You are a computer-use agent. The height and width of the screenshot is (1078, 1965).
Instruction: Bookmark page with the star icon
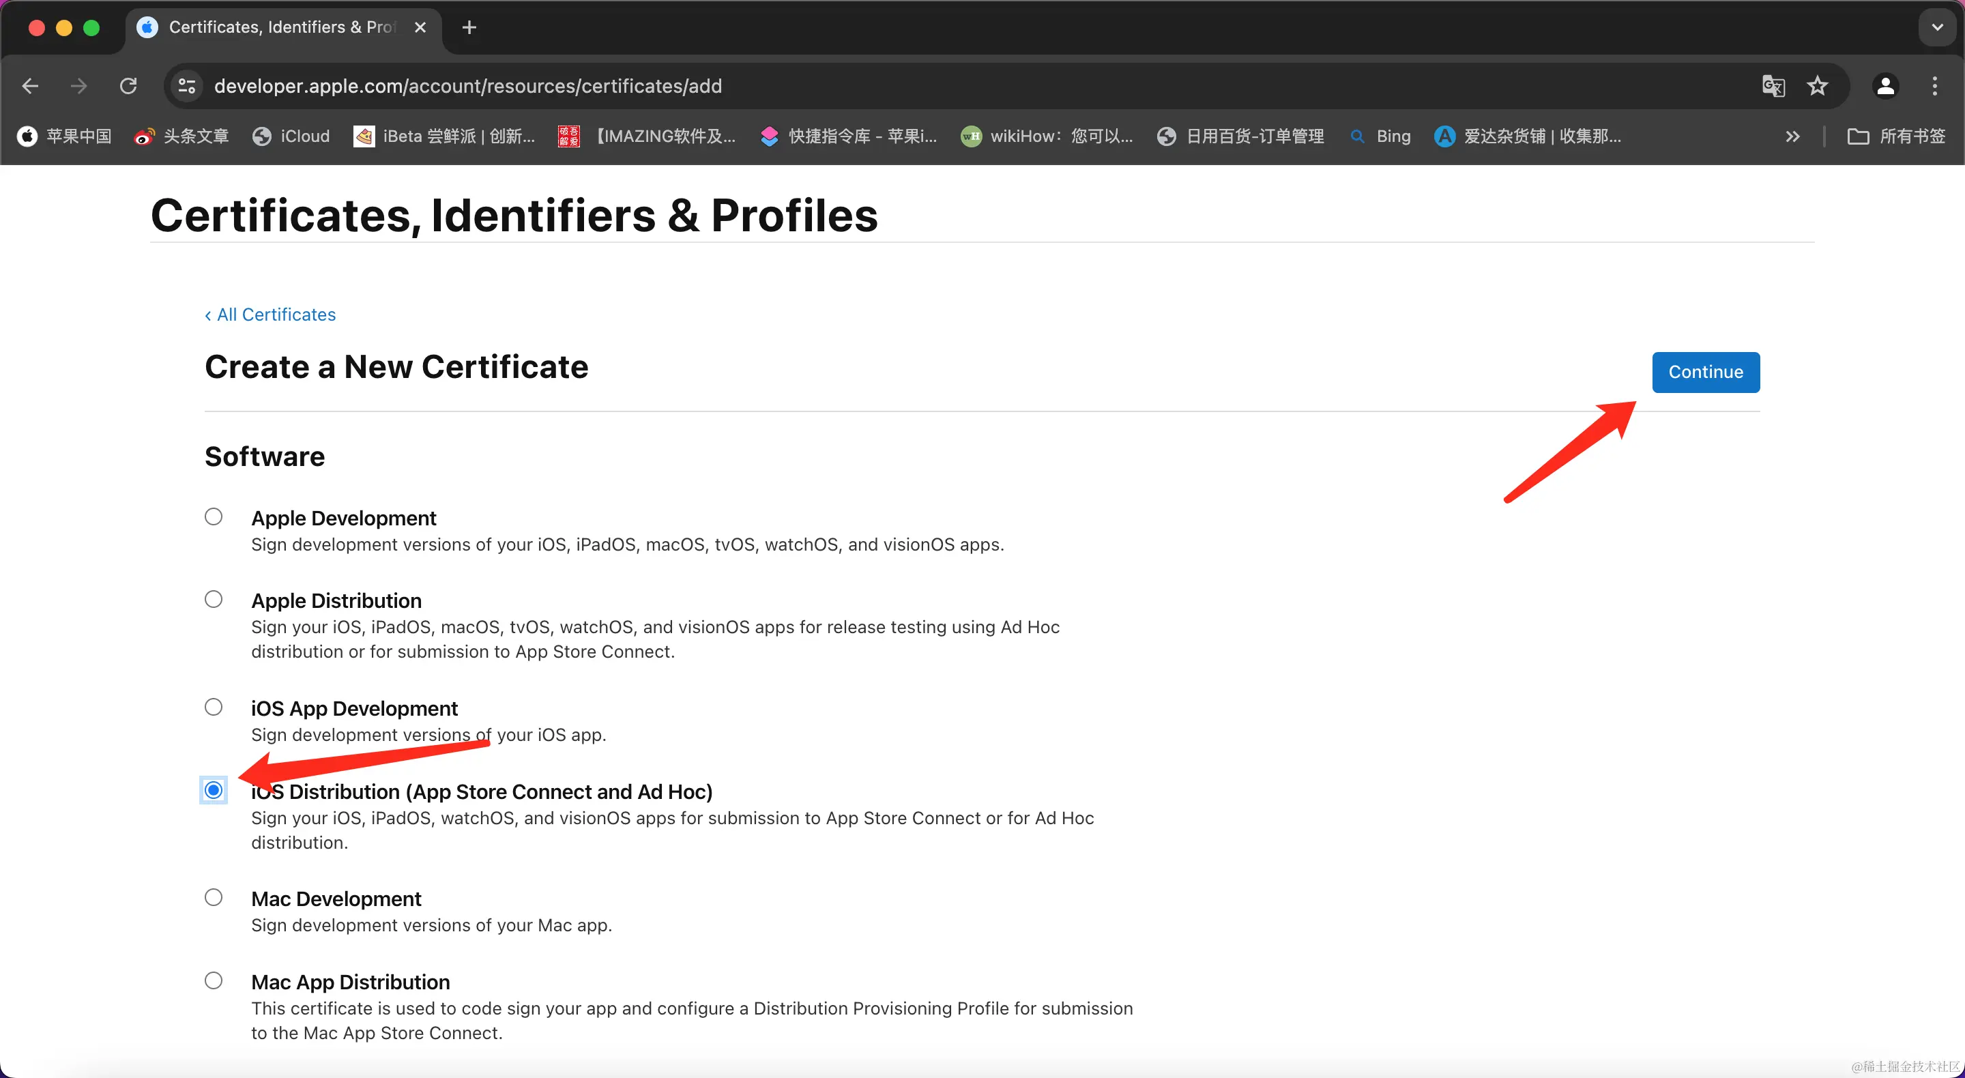point(1818,86)
